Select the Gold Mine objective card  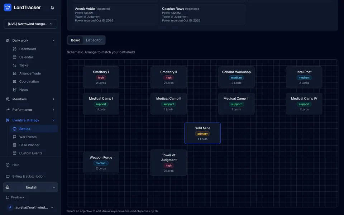(x=202, y=133)
